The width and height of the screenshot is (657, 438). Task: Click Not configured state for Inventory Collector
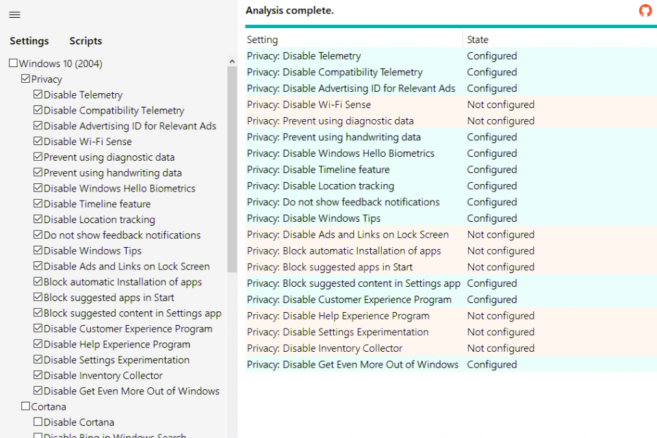(x=501, y=348)
